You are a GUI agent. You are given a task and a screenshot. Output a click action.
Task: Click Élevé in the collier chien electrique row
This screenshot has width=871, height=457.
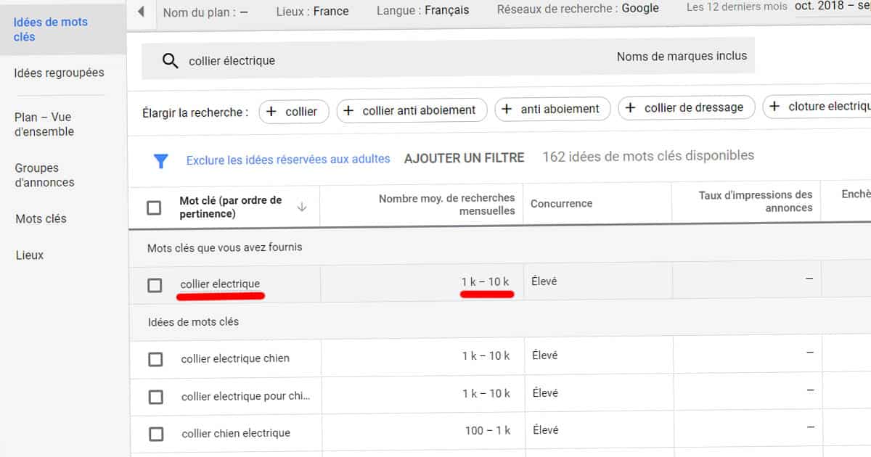pos(546,429)
